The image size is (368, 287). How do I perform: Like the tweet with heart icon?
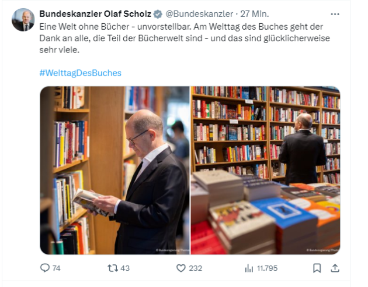(180, 268)
